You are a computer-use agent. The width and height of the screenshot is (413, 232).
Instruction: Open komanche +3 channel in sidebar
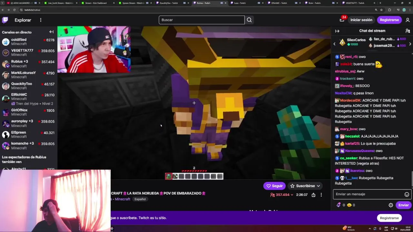(28, 146)
